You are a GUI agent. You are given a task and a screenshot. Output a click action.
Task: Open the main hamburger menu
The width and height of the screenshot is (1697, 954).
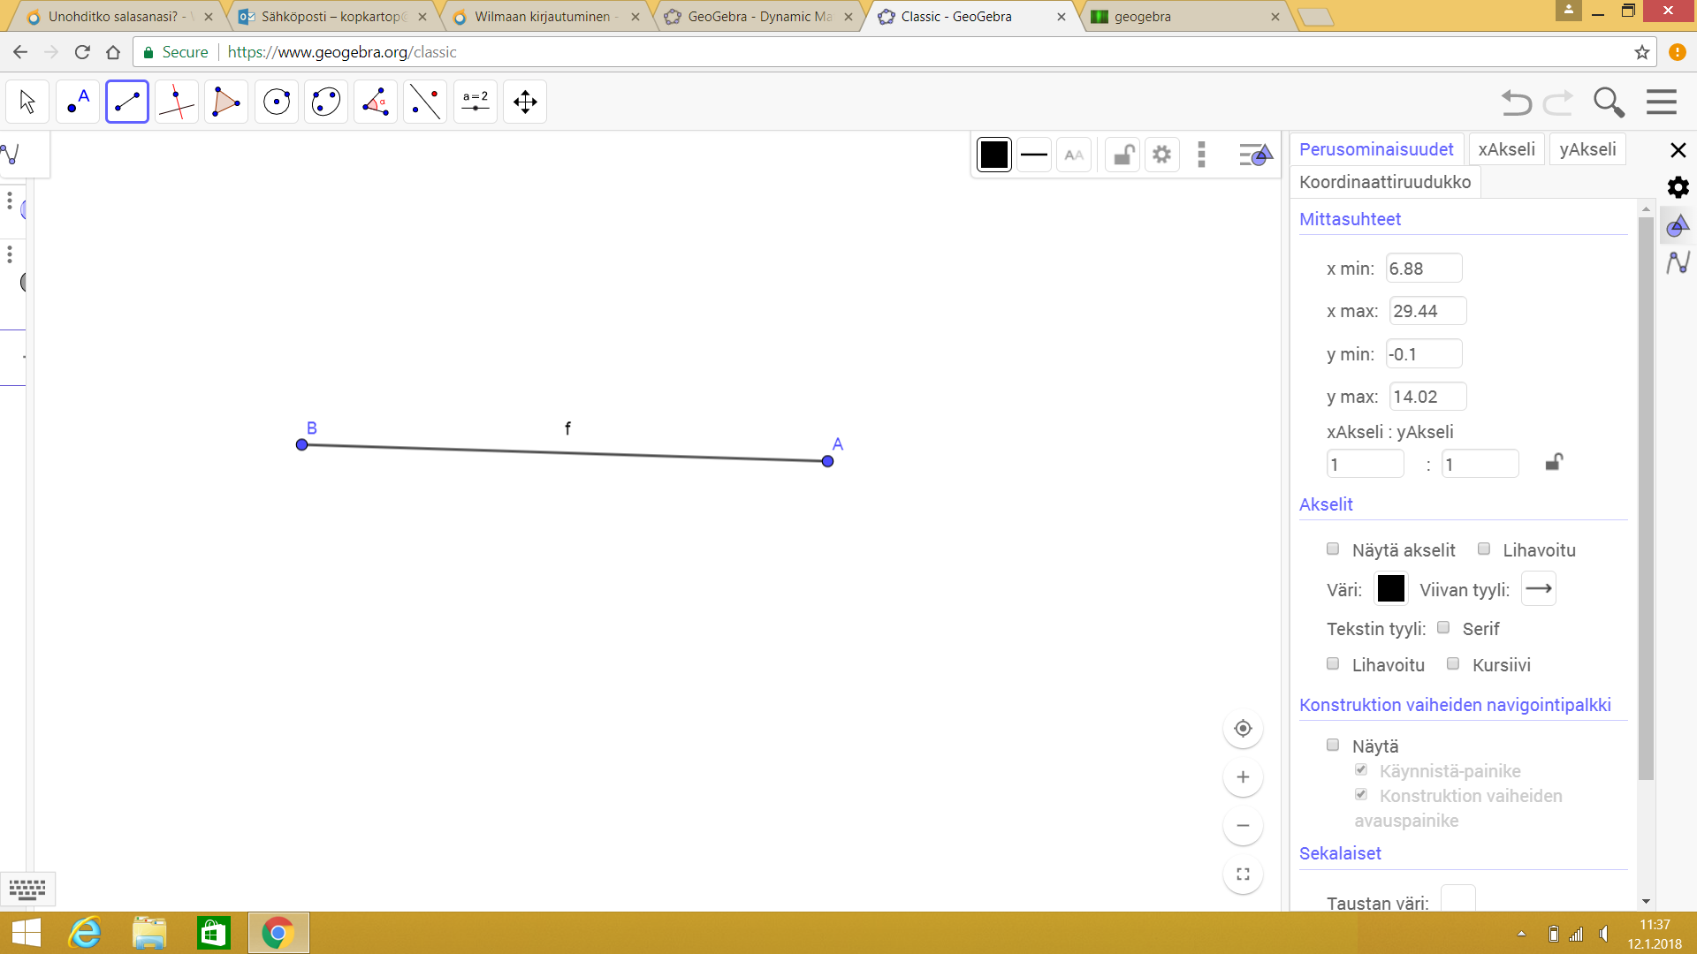point(1662,102)
